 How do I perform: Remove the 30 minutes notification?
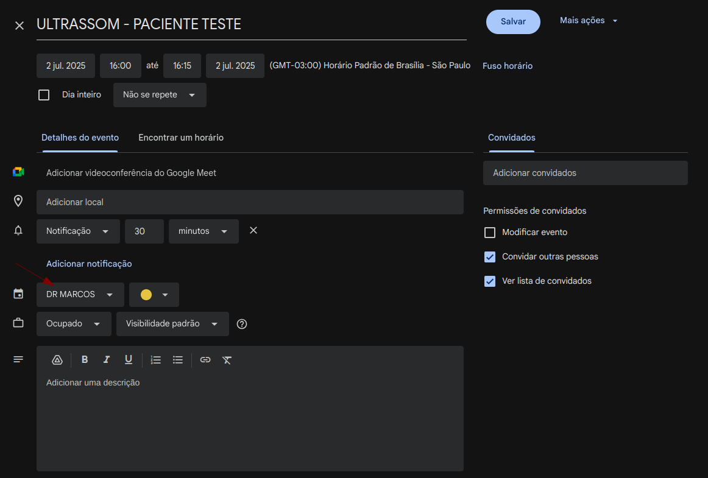[253, 231]
